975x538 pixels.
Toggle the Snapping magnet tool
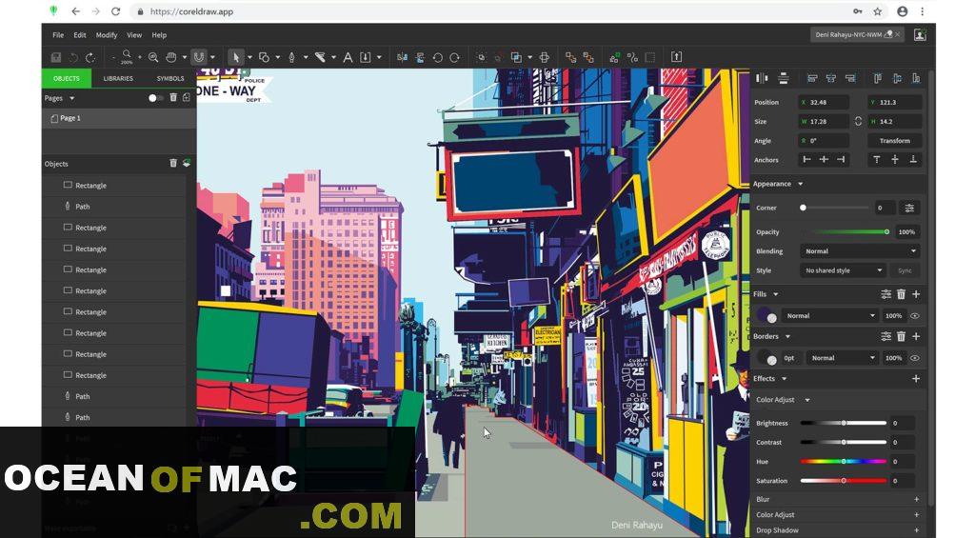[x=198, y=57]
